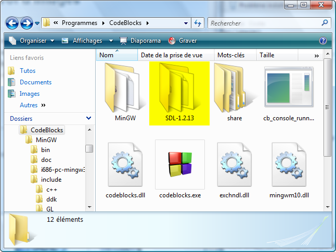This screenshot has height=252, width=336.
Task: Click file list scroll up arrow
Action: [x=328, y=54]
